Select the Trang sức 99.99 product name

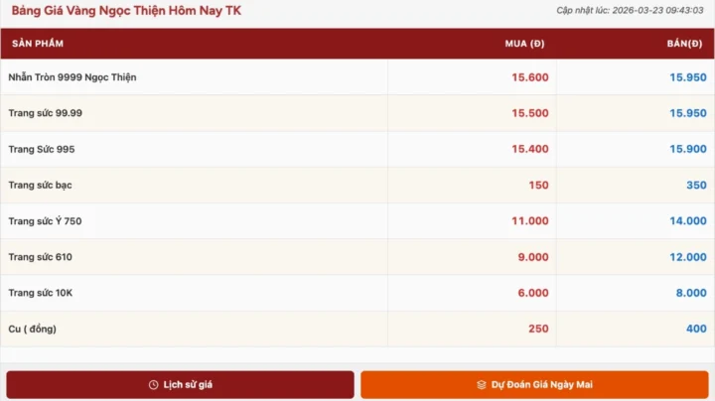click(x=45, y=113)
